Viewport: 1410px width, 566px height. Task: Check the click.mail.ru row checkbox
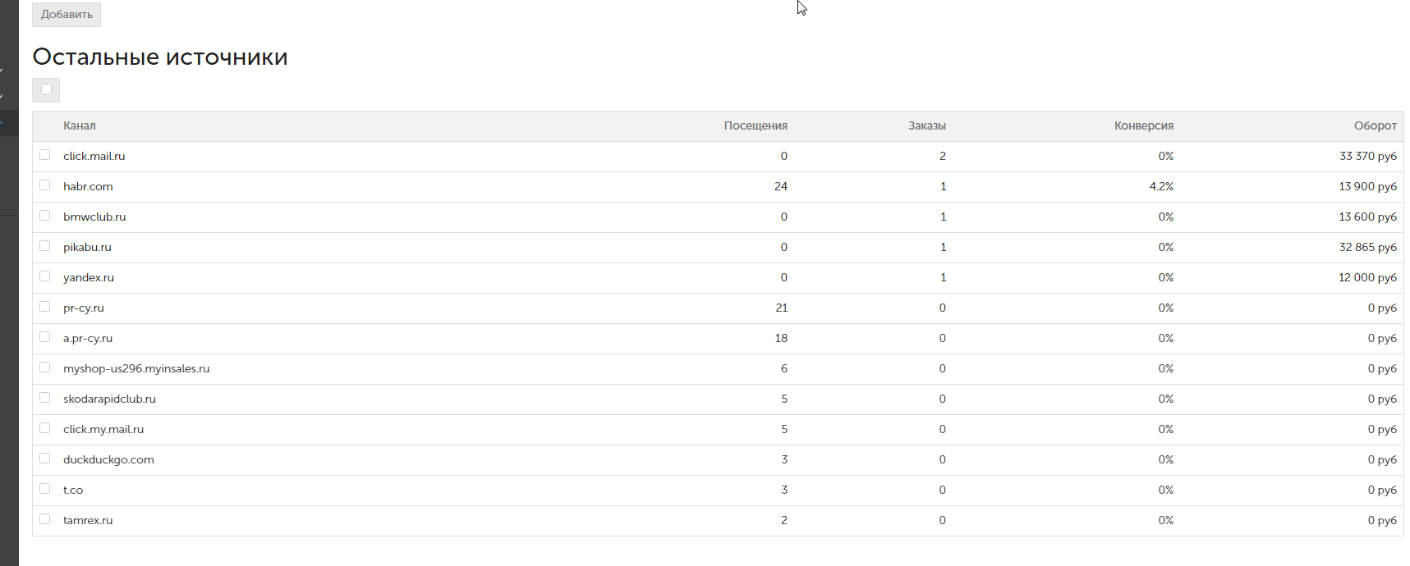[45, 155]
